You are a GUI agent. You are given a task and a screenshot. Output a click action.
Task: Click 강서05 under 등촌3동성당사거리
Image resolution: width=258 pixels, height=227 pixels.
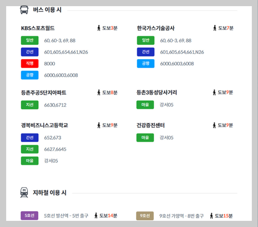pyautogui.click(x=166, y=105)
